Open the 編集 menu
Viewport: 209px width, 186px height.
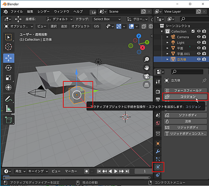click(30, 11)
